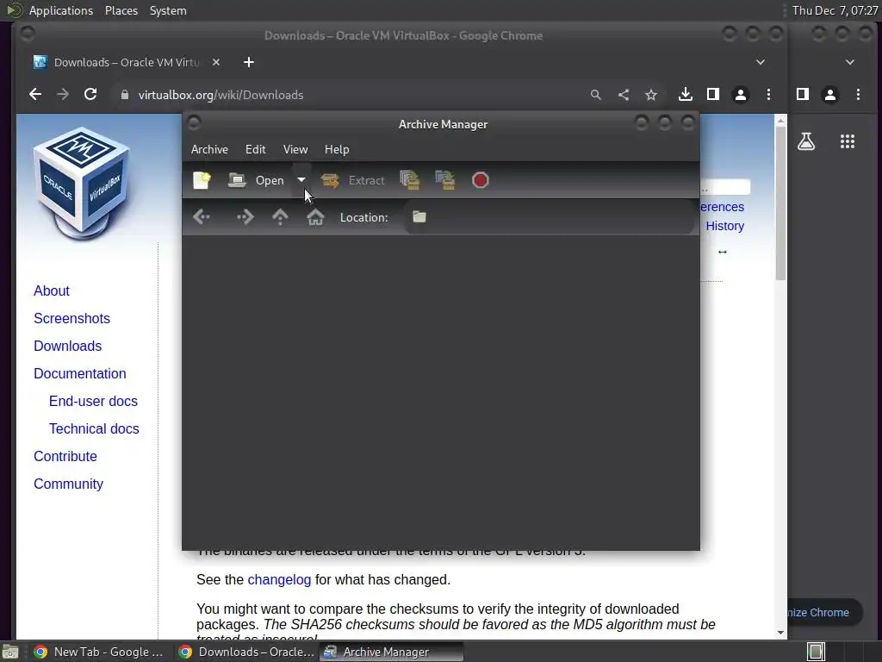This screenshot has width=882, height=662.
Task: Click the search magnifier icon in address bar
Action: click(596, 95)
